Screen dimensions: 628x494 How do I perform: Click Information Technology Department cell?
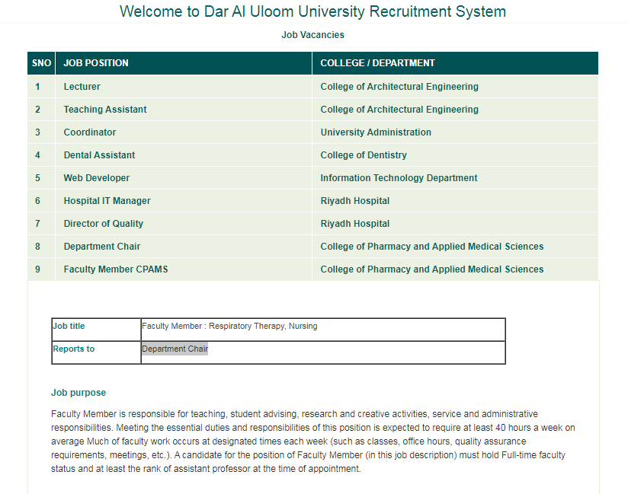tap(399, 178)
